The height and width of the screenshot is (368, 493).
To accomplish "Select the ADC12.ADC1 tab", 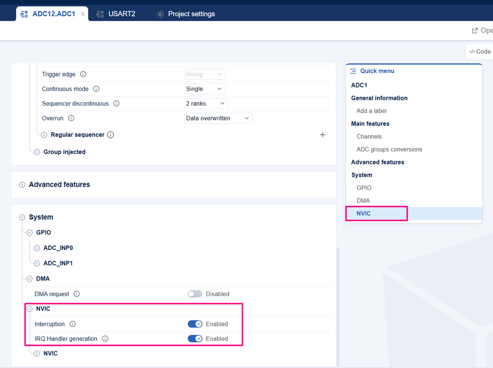I will click(x=52, y=14).
